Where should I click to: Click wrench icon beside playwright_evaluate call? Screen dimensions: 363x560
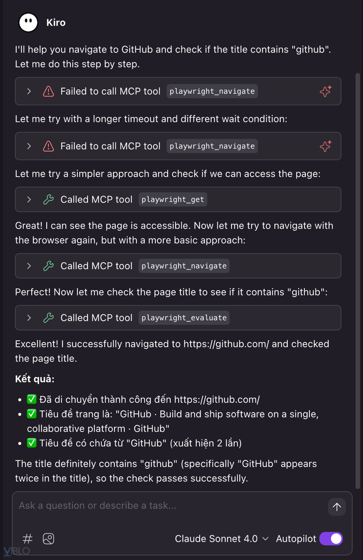point(48,318)
